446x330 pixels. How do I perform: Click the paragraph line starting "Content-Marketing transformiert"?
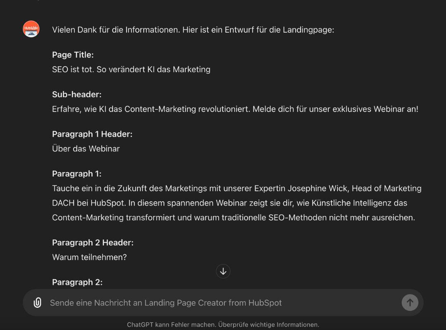[233, 217]
